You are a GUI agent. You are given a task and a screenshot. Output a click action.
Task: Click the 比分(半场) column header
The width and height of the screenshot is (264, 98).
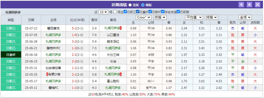coord(77,20)
